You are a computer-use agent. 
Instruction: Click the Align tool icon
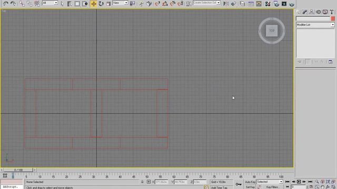pos(233,4)
